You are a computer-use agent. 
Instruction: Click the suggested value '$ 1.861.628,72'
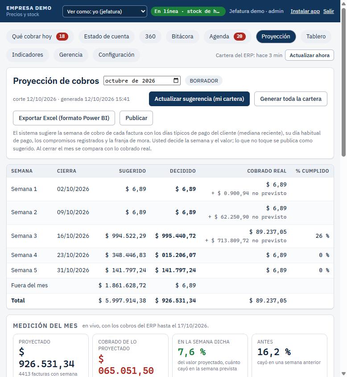tap(122, 286)
